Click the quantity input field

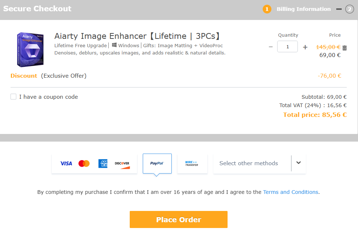(287, 47)
